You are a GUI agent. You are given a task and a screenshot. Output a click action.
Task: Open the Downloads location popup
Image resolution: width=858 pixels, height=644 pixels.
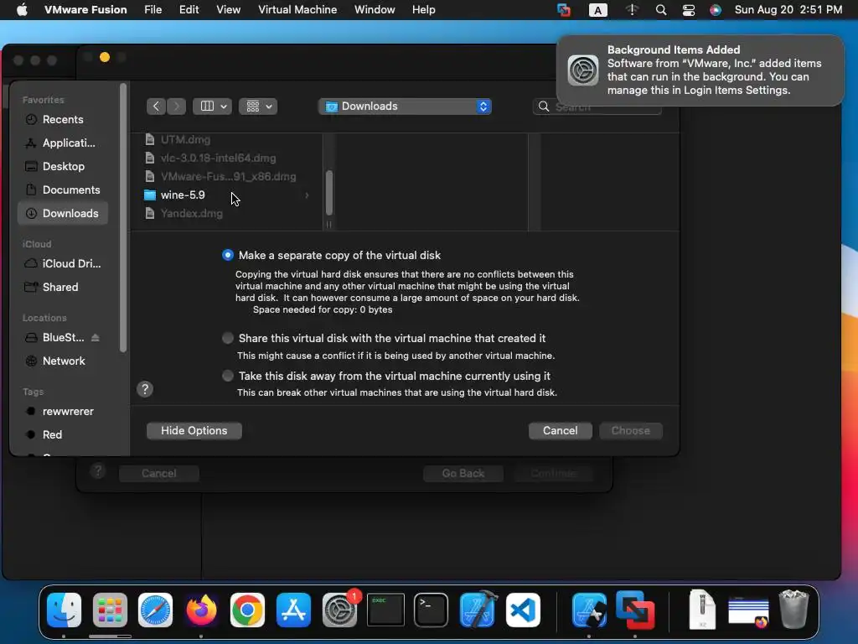(405, 106)
